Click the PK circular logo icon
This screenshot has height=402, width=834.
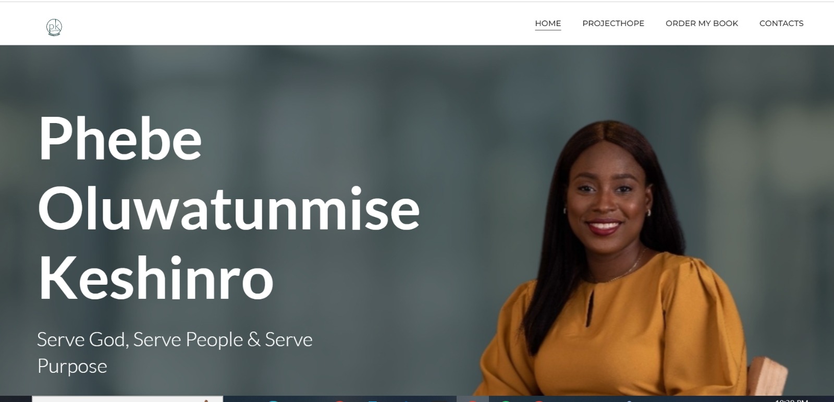pos(54,27)
